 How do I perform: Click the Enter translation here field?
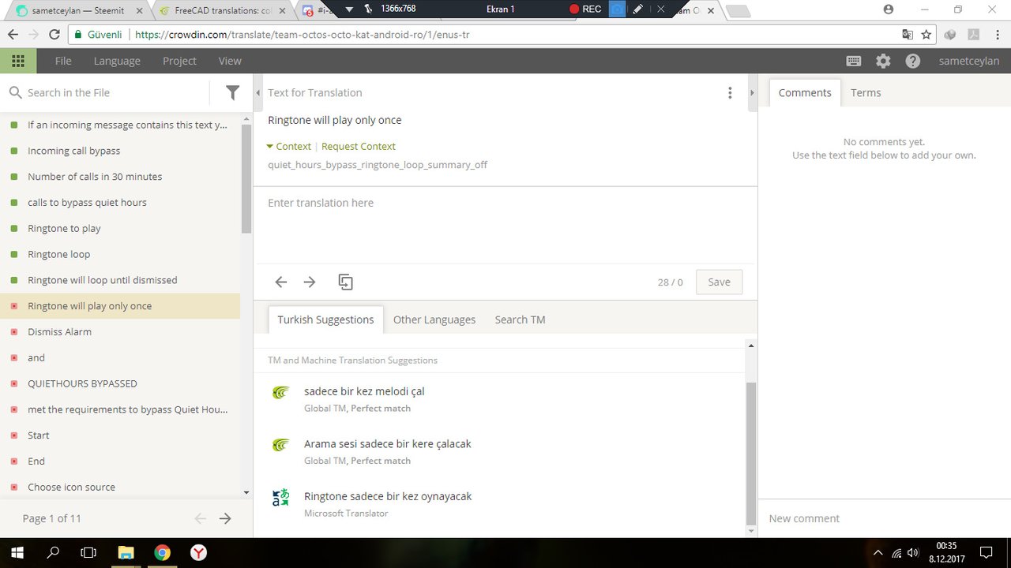click(505, 225)
